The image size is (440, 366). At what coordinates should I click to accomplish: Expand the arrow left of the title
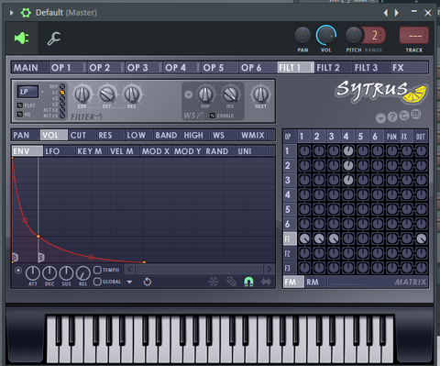(11, 13)
